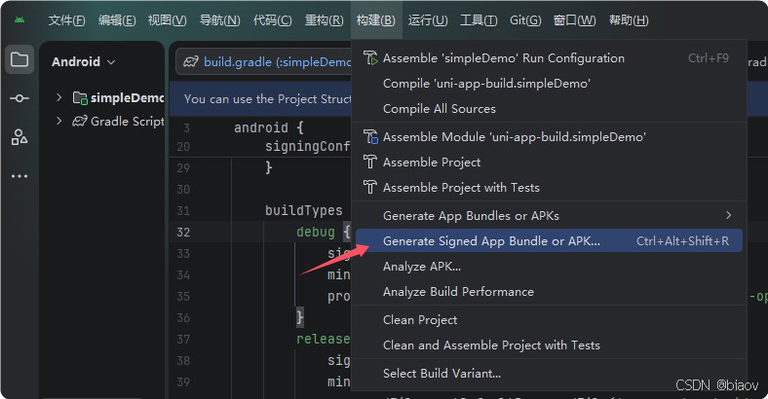Open the 文件(F) menu
Screen dimensions: 768x399
click(66, 20)
